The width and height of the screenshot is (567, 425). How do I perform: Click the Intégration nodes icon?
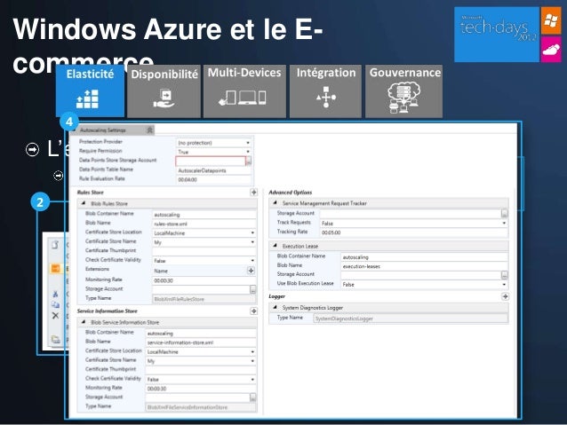[x=326, y=97]
